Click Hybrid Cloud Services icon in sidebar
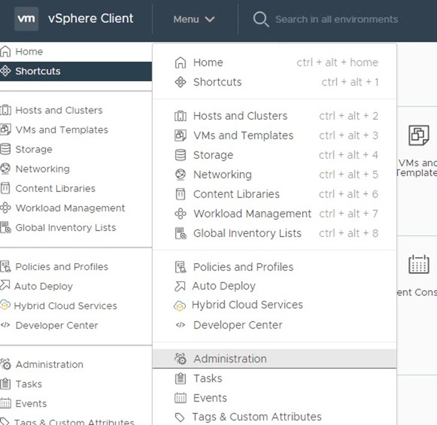This screenshot has width=437, height=425. pyautogui.click(x=5, y=305)
